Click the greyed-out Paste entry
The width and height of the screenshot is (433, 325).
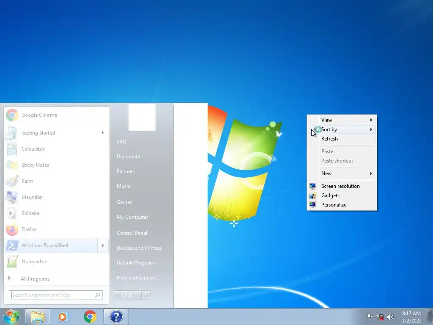[x=342, y=151]
